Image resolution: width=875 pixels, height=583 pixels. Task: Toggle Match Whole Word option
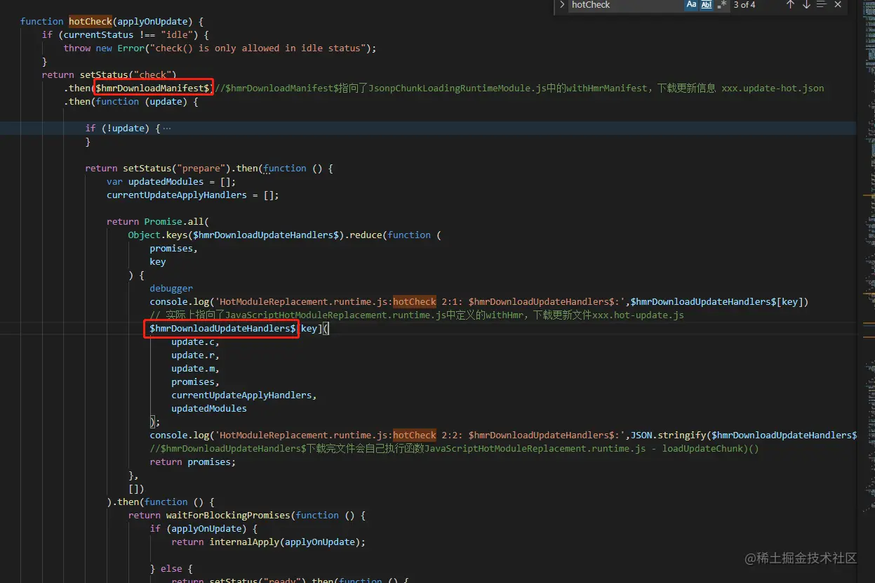click(707, 5)
